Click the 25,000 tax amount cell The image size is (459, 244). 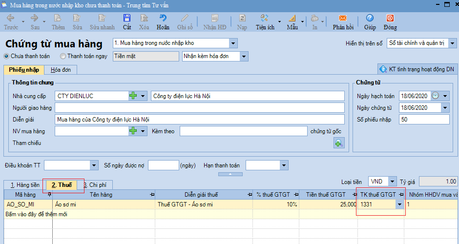pos(328,204)
